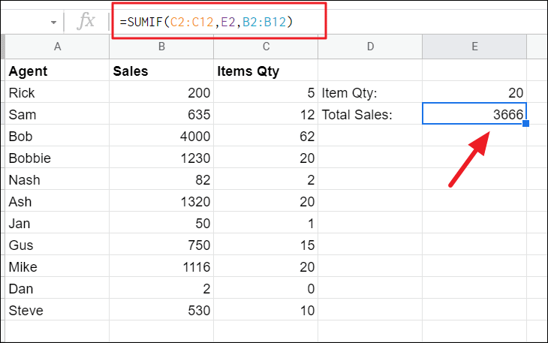The image size is (548, 343).
Task: Click the Total Sales result cell 3666
Action: [x=474, y=115]
